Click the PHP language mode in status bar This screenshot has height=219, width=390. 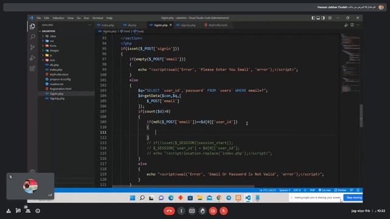pos(312,190)
